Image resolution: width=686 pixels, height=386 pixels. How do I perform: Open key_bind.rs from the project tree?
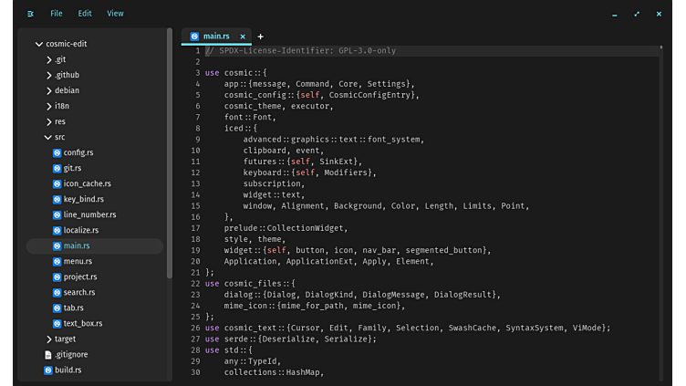pos(83,200)
